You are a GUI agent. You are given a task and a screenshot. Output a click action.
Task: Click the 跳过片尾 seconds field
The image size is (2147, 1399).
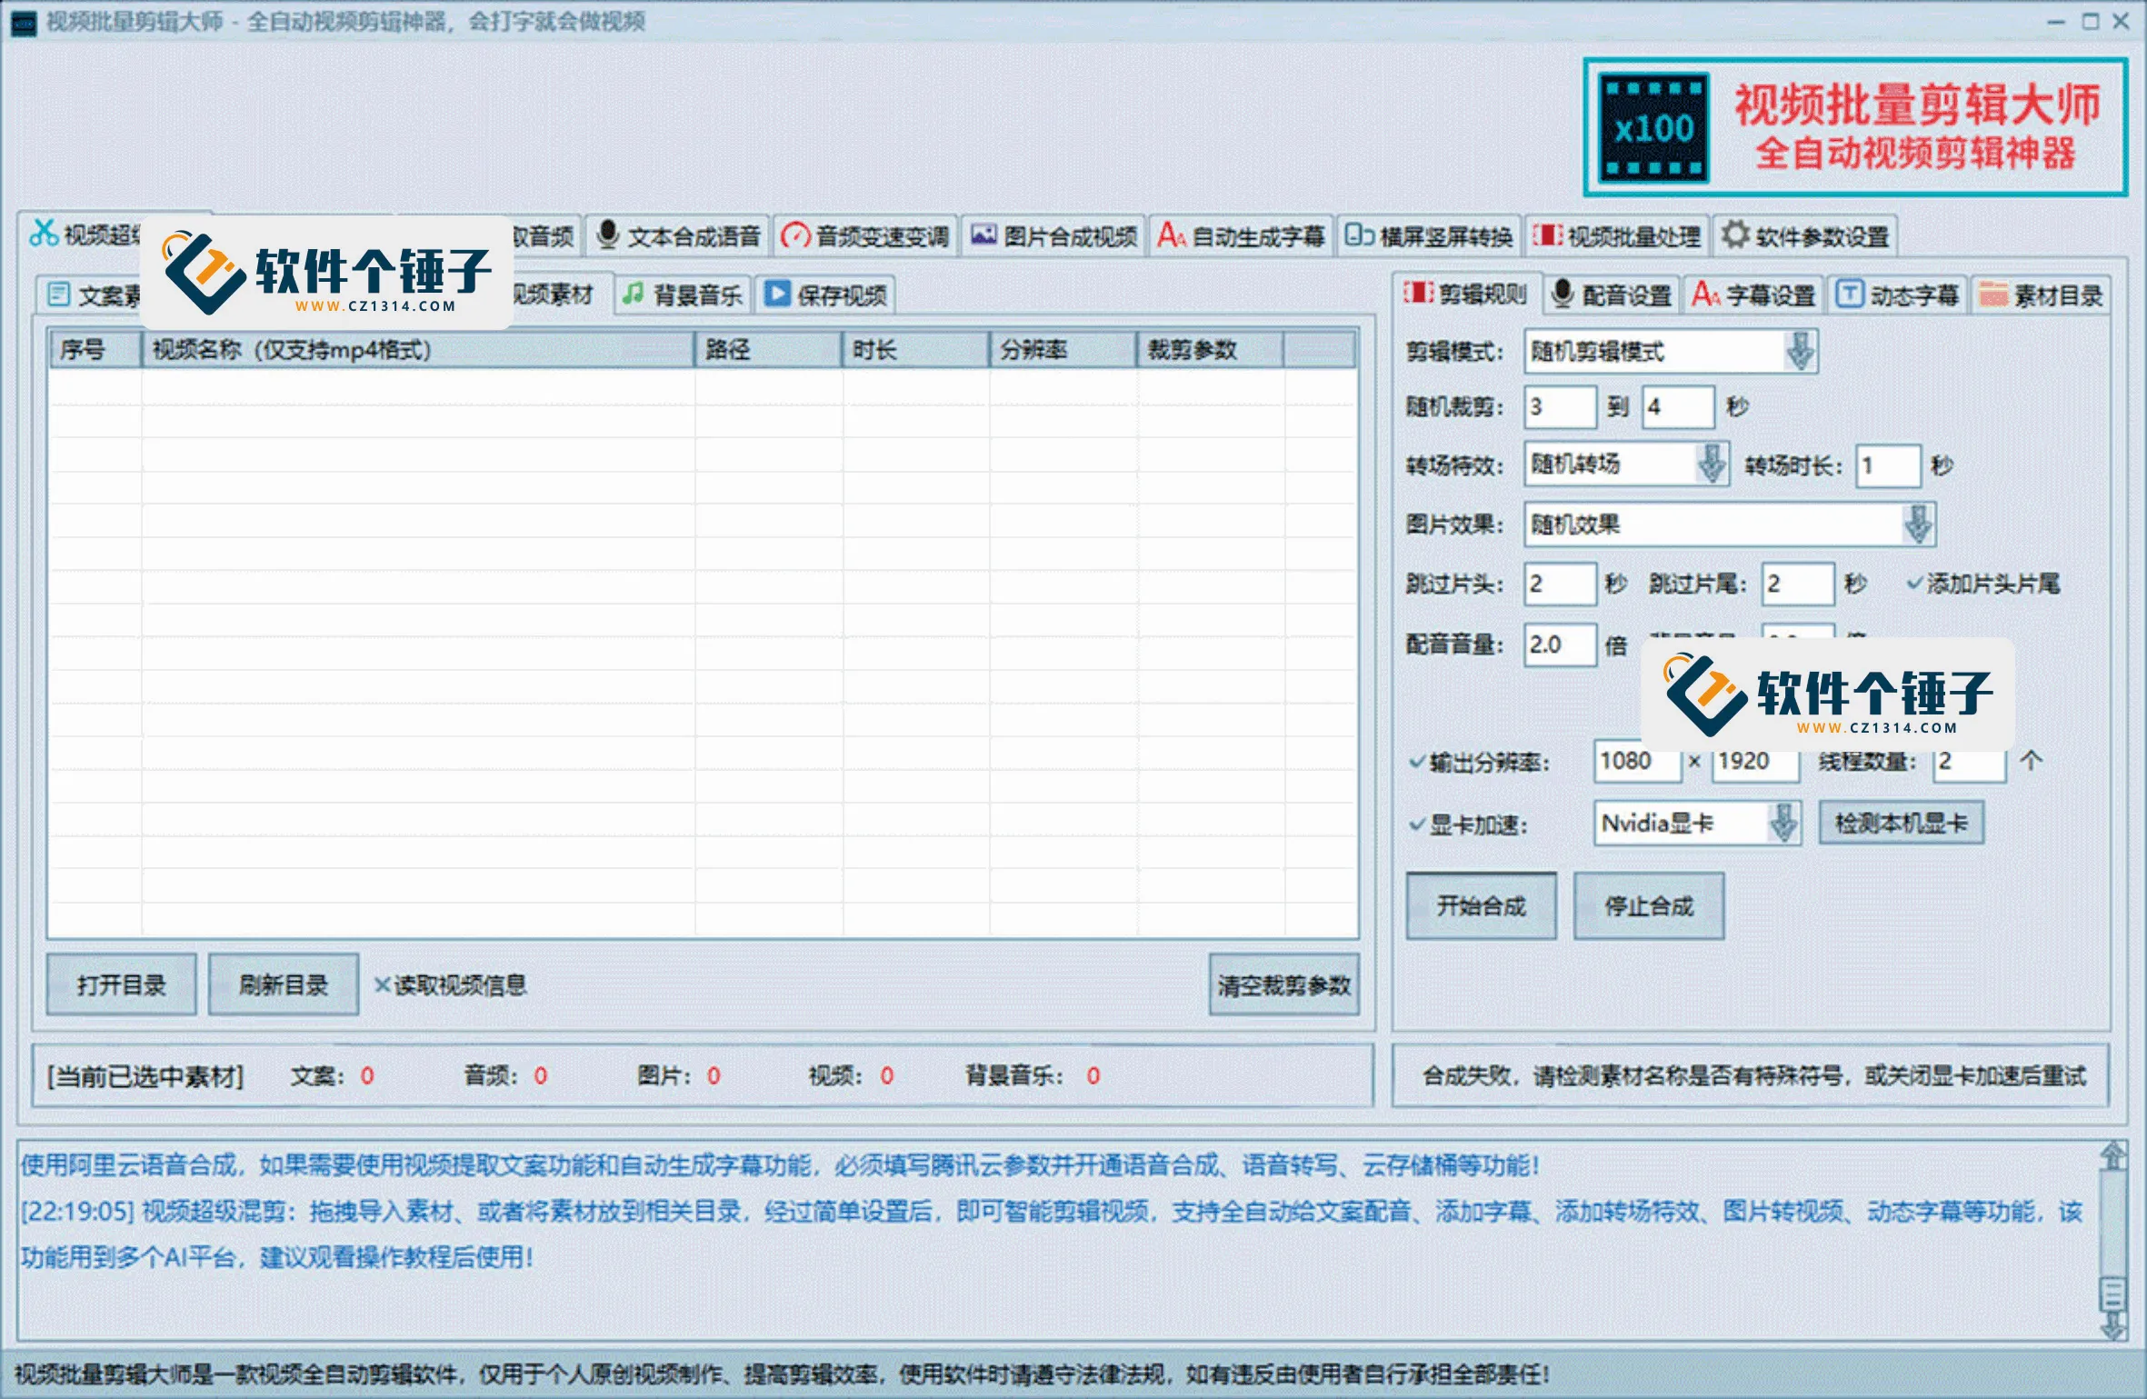[1797, 584]
